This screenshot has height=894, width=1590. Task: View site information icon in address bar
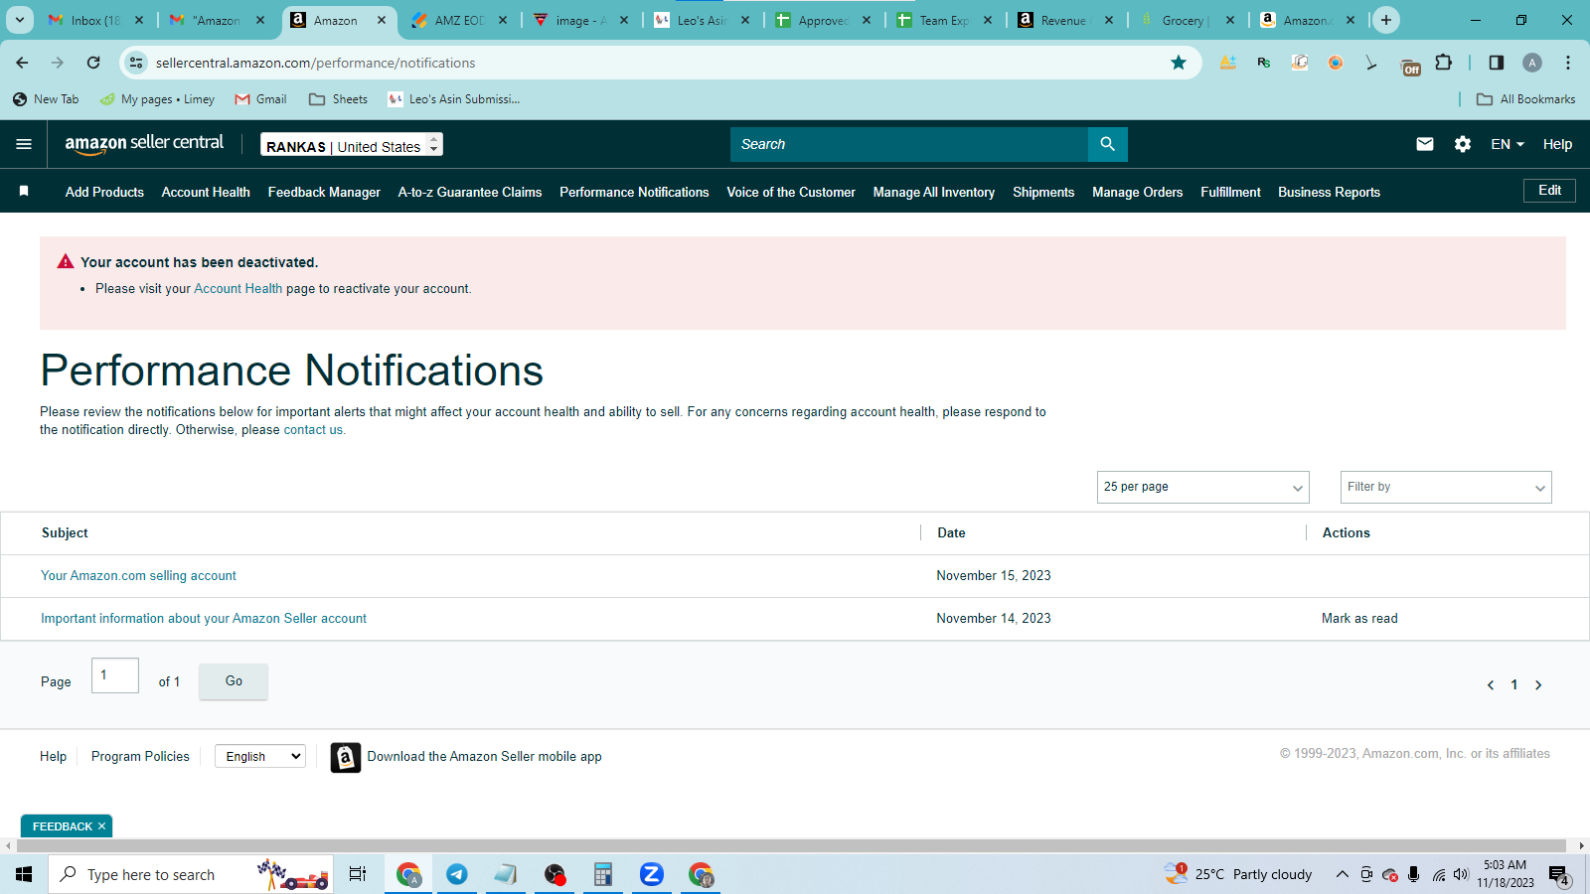(136, 63)
